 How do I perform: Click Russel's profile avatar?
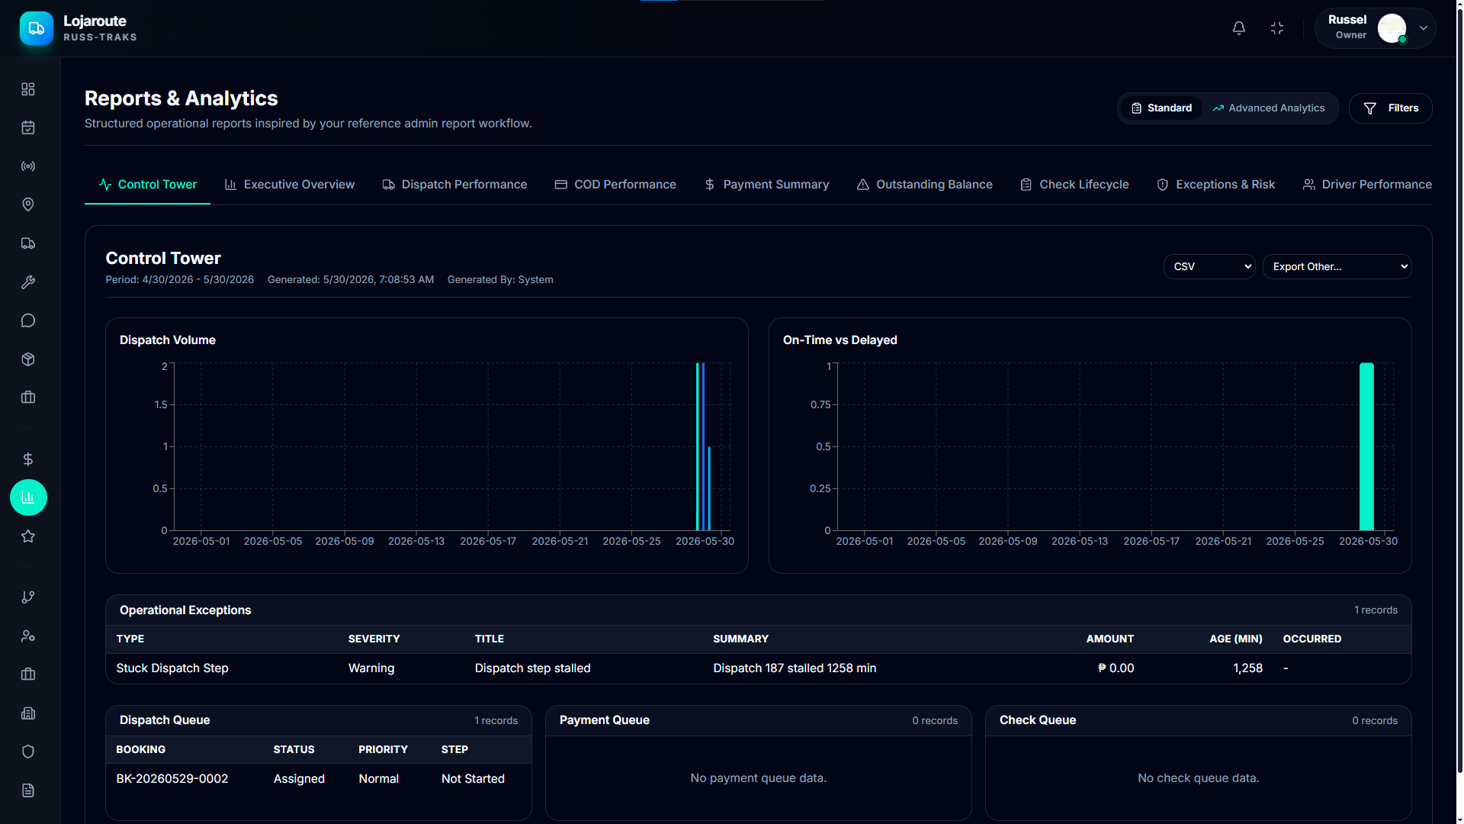(x=1392, y=28)
